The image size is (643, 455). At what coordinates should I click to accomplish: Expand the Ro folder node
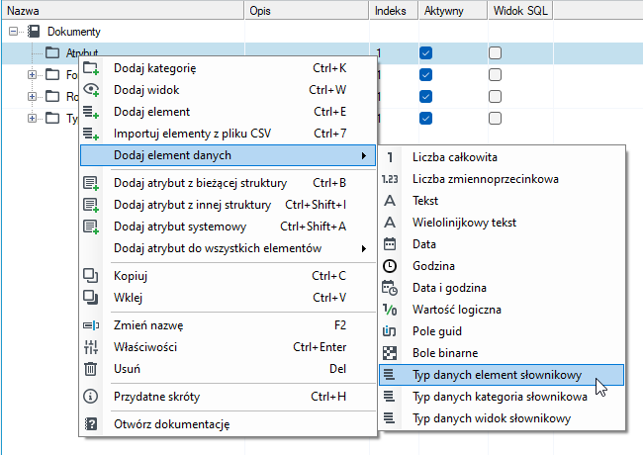pyautogui.click(x=32, y=97)
